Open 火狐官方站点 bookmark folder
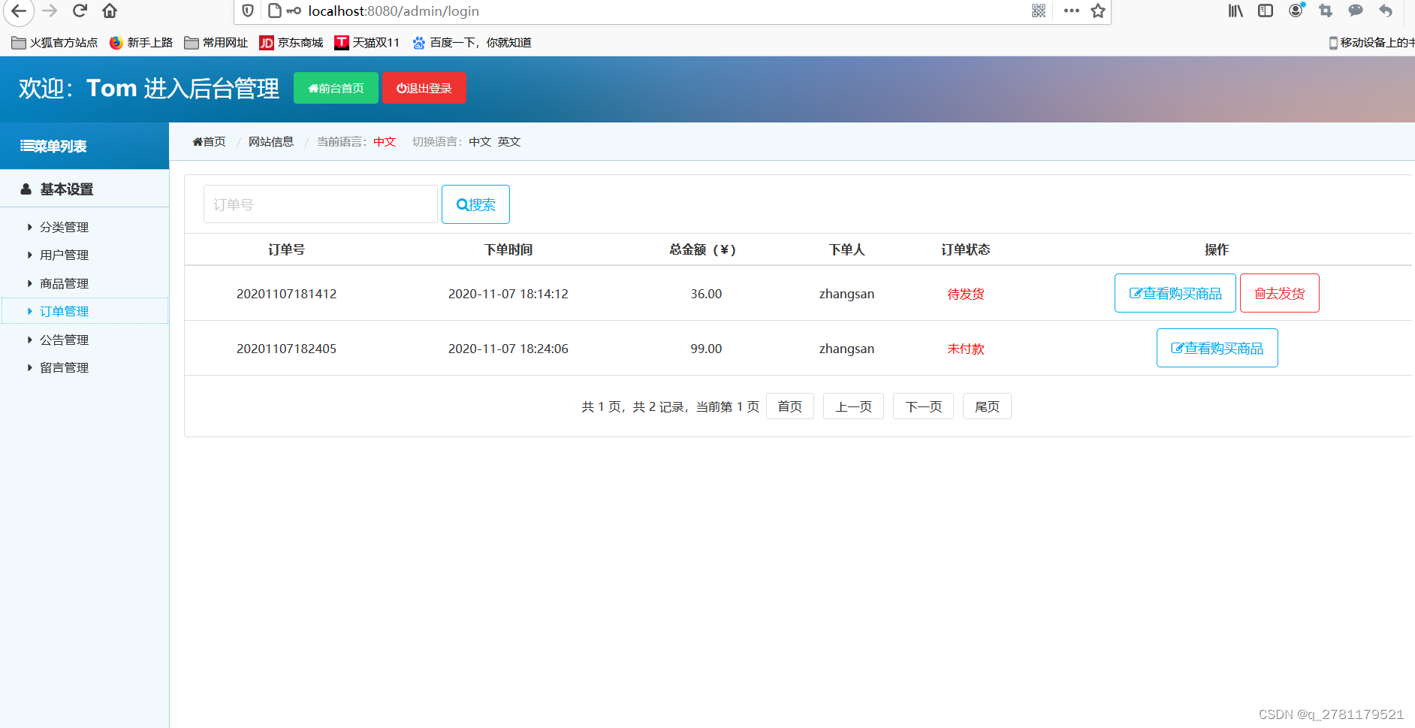The image size is (1415, 728). 55,43
